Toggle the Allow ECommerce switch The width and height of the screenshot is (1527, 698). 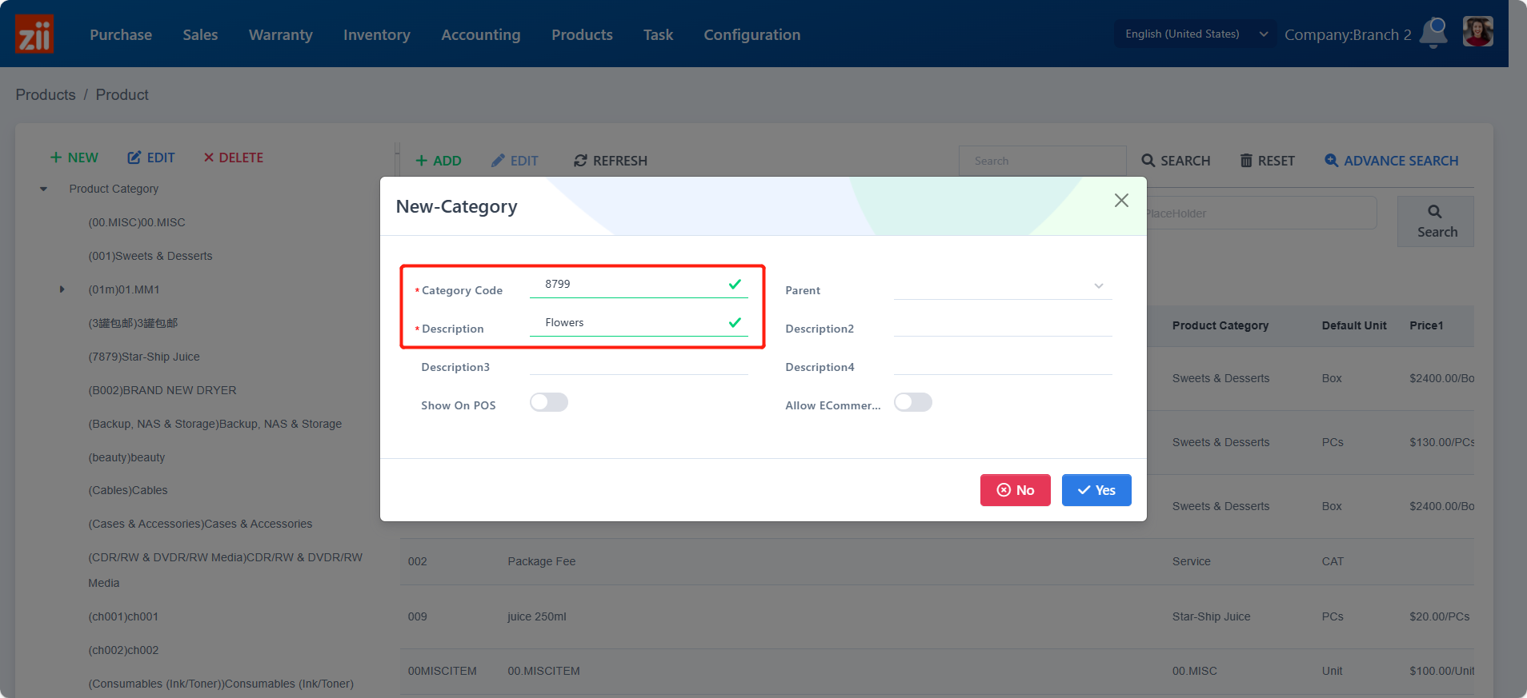(x=913, y=402)
